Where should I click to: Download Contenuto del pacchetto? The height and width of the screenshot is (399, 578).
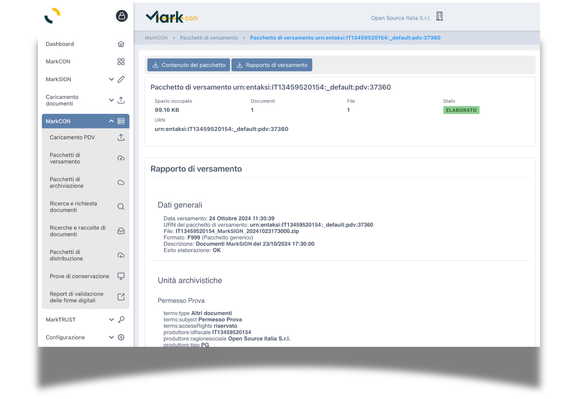pos(189,65)
